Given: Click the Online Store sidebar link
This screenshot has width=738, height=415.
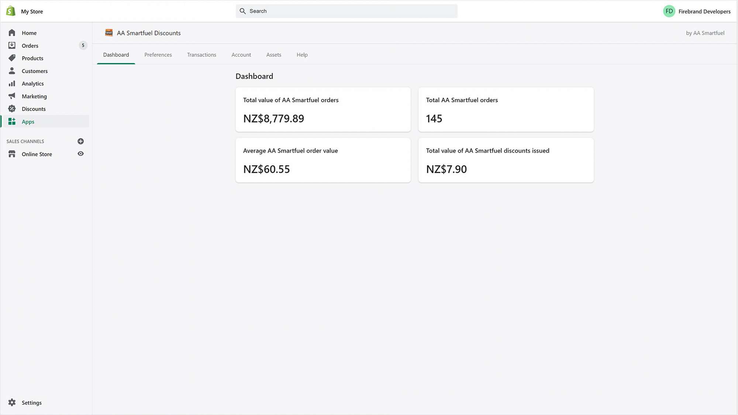Looking at the screenshot, I should pyautogui.click(x=37, y=154).
